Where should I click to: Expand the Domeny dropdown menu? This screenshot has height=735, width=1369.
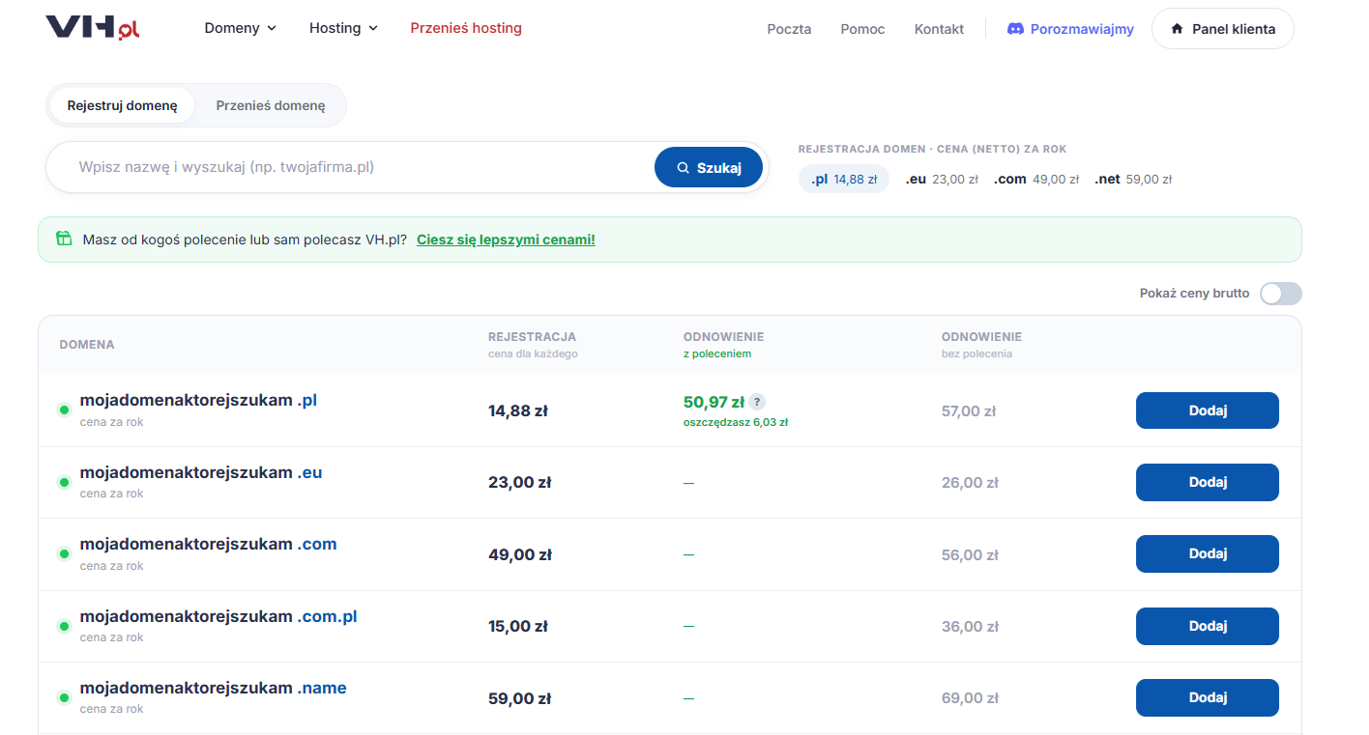point(240,28)
